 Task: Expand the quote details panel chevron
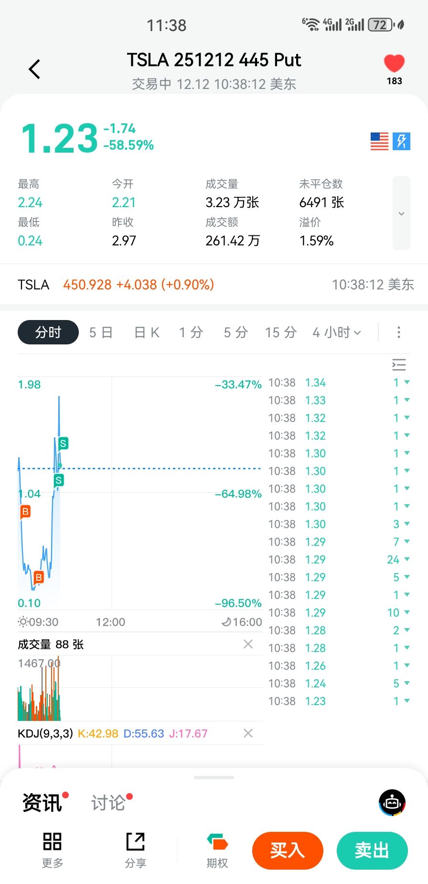tap(401, 213)
